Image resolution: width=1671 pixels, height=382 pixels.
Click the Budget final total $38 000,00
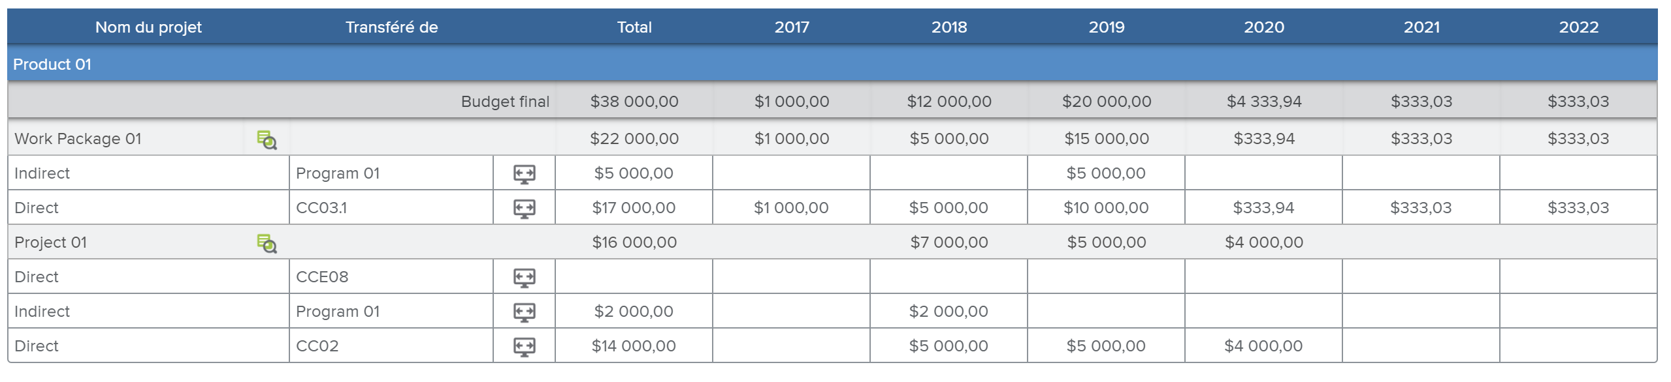tap(634, 102)
